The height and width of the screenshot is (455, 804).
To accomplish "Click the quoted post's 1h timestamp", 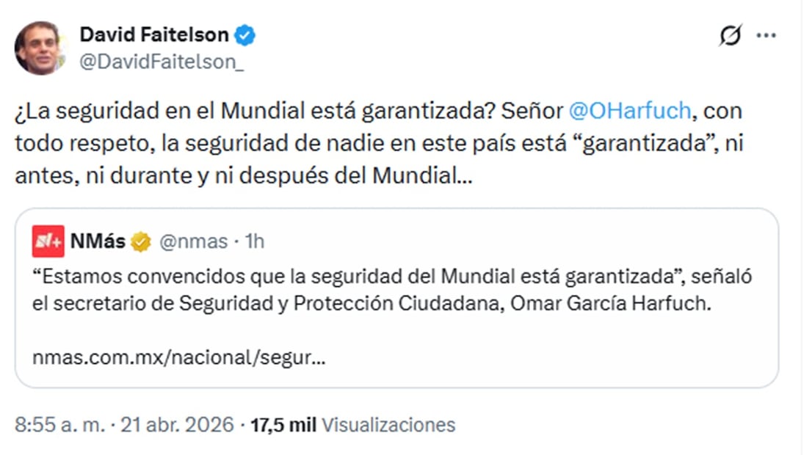I will click(254, 242).
